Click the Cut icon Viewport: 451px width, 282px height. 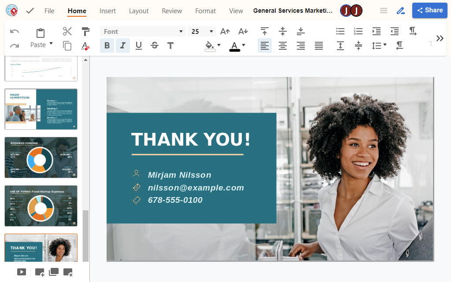coord(67,31)
